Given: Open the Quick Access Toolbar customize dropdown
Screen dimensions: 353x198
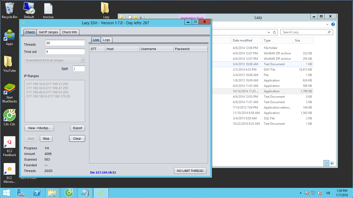Looking at the screenshot, I should point(141,18).
